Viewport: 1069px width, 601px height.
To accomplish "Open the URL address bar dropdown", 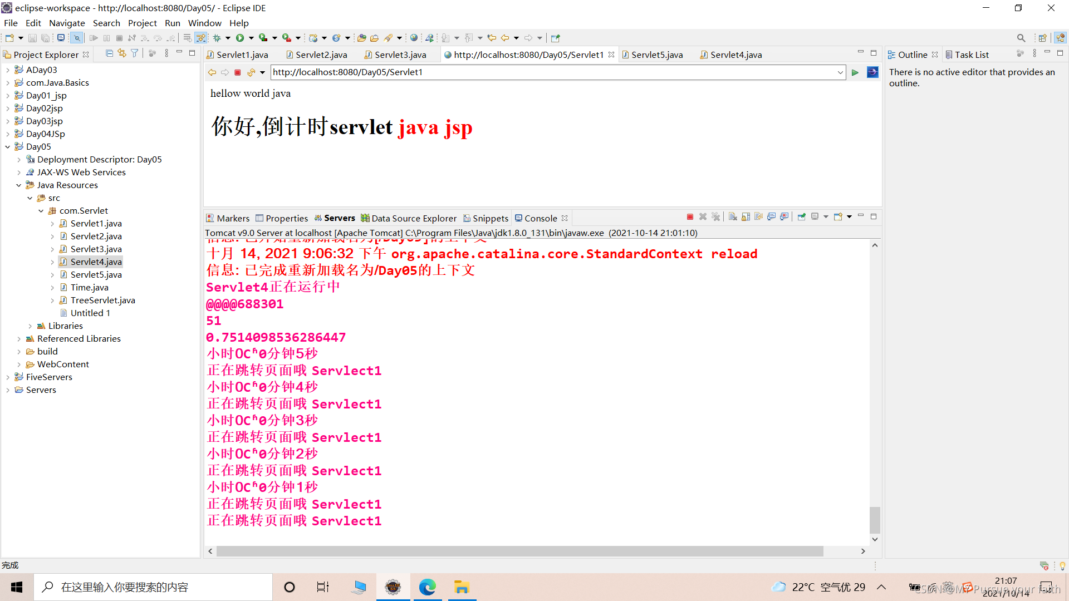I will (840, 72).
